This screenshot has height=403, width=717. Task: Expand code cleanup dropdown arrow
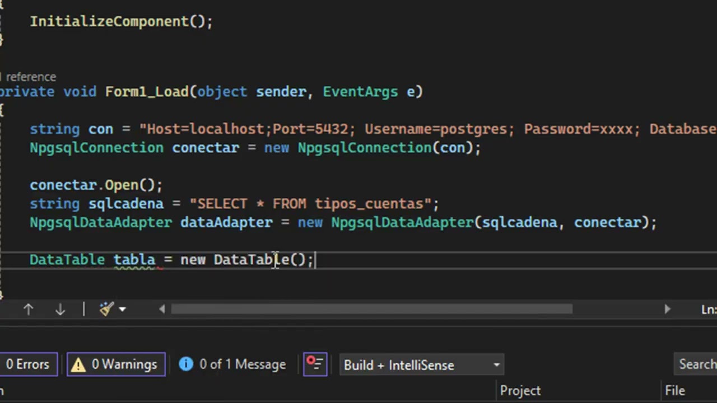point(122,309)
